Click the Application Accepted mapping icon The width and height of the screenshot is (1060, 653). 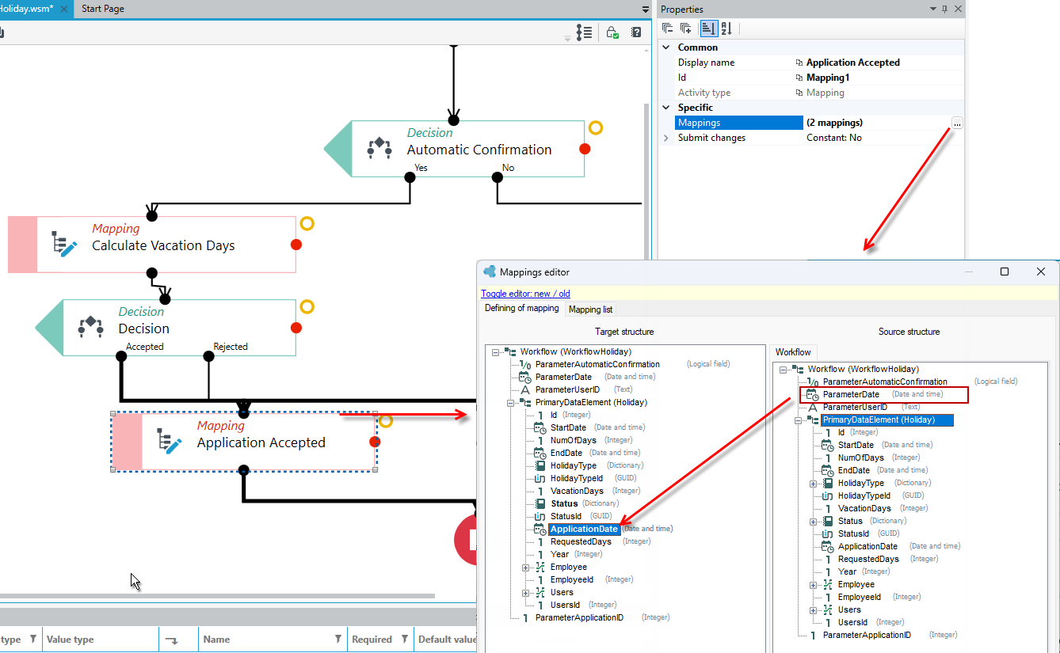coord(169,441)
